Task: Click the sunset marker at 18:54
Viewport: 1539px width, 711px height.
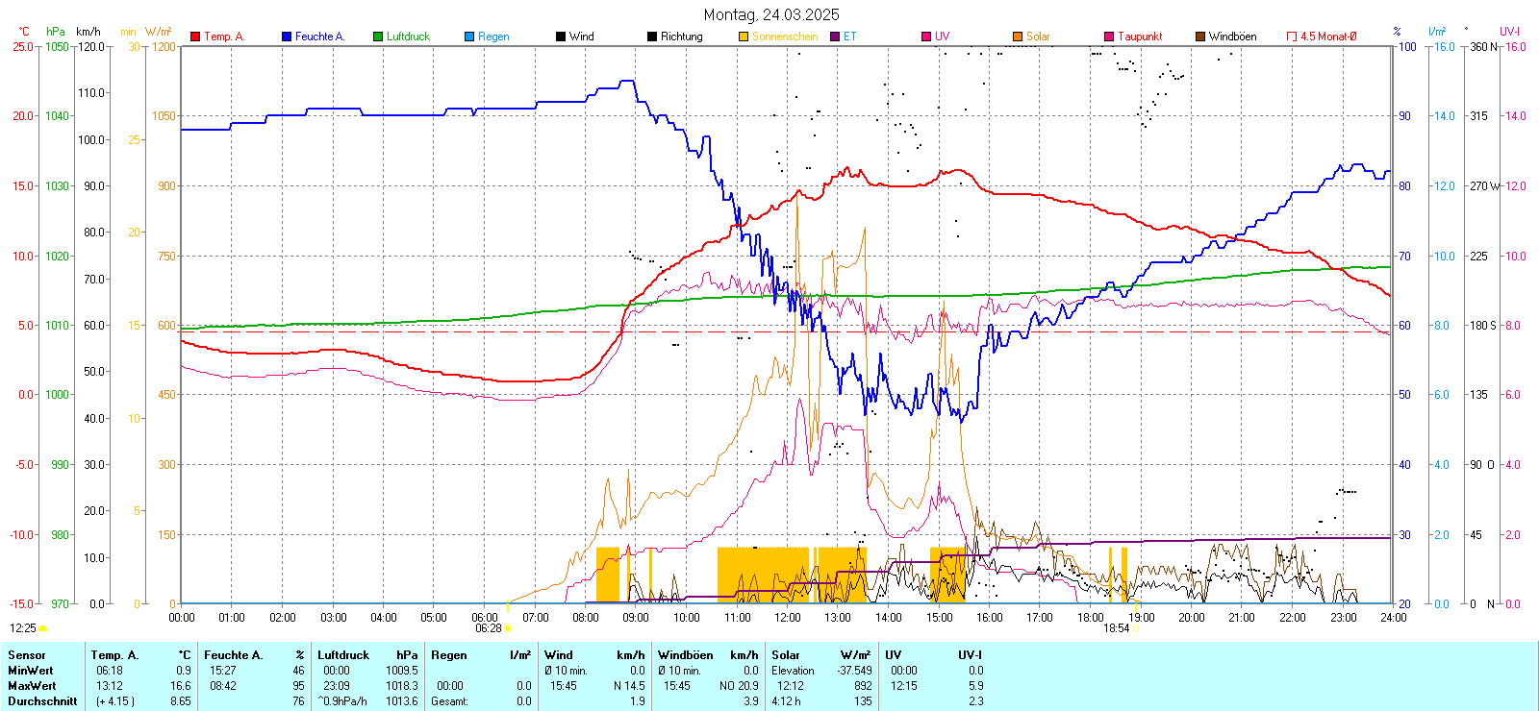Action: [x=1136, y=628]
